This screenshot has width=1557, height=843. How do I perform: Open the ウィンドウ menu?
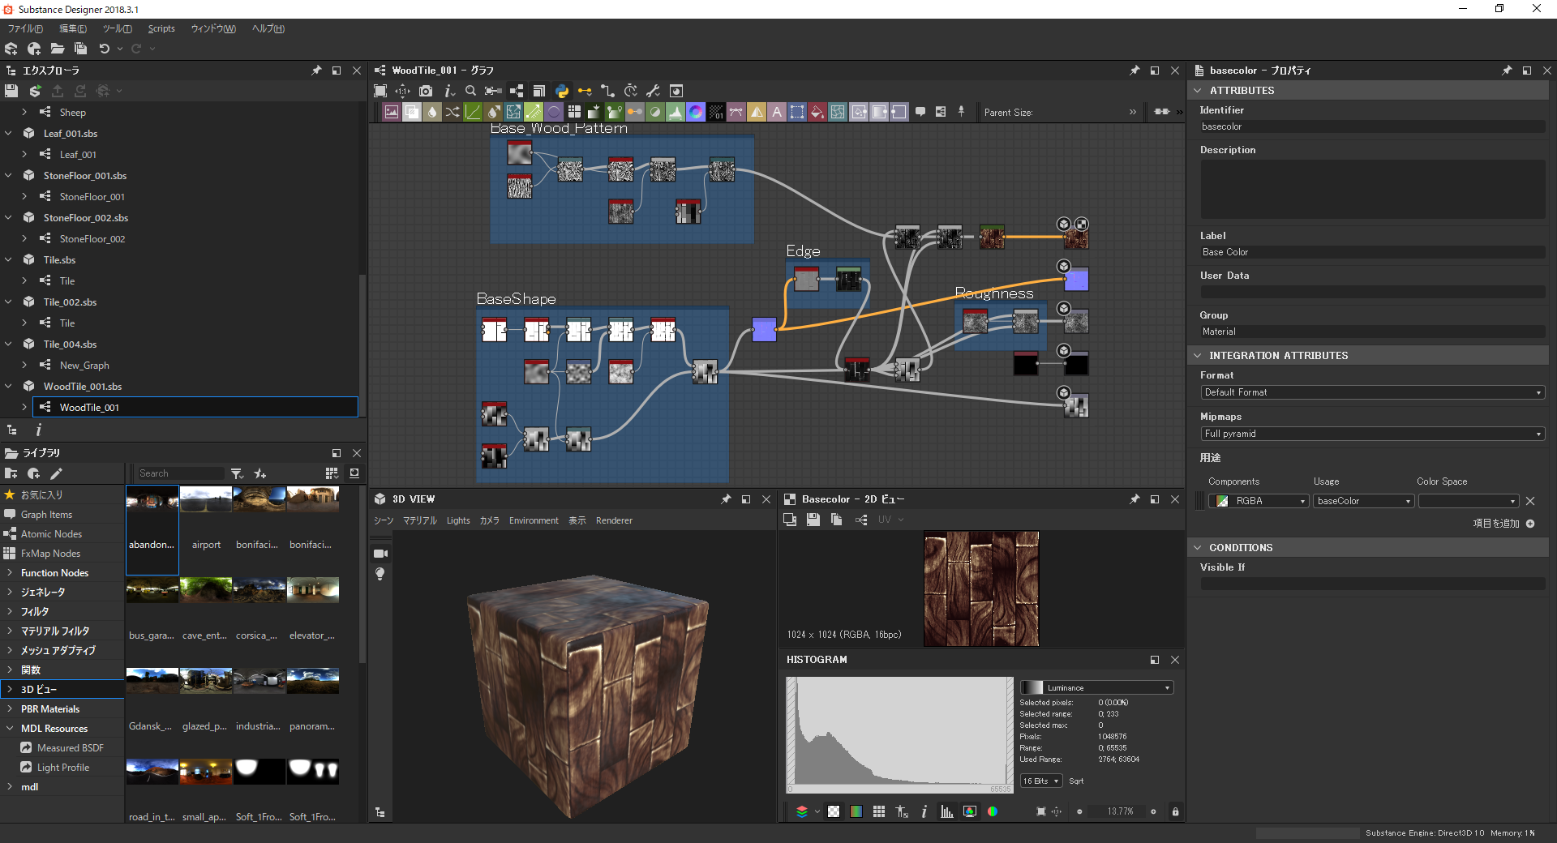click(x=213, y=28)
